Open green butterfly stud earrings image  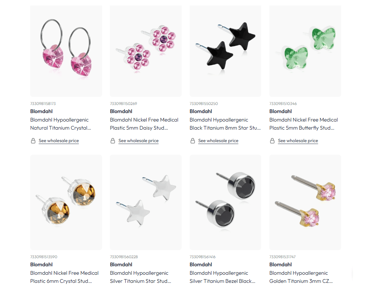305,51
